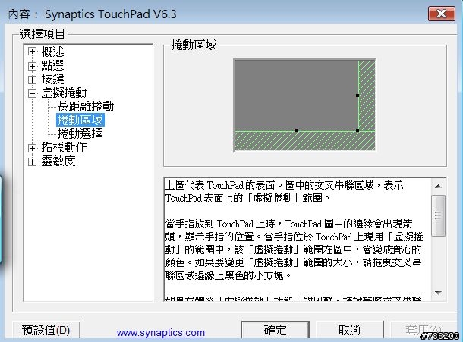This screenshot has height=342, width=463.
Task: Expand the 靈敏度 tree node
Action: coord(32,162)
